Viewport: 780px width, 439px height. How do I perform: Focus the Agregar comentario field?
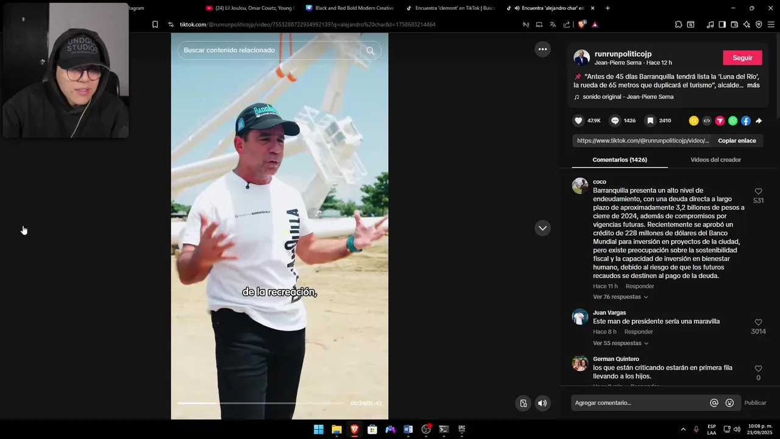coord(640,403)
